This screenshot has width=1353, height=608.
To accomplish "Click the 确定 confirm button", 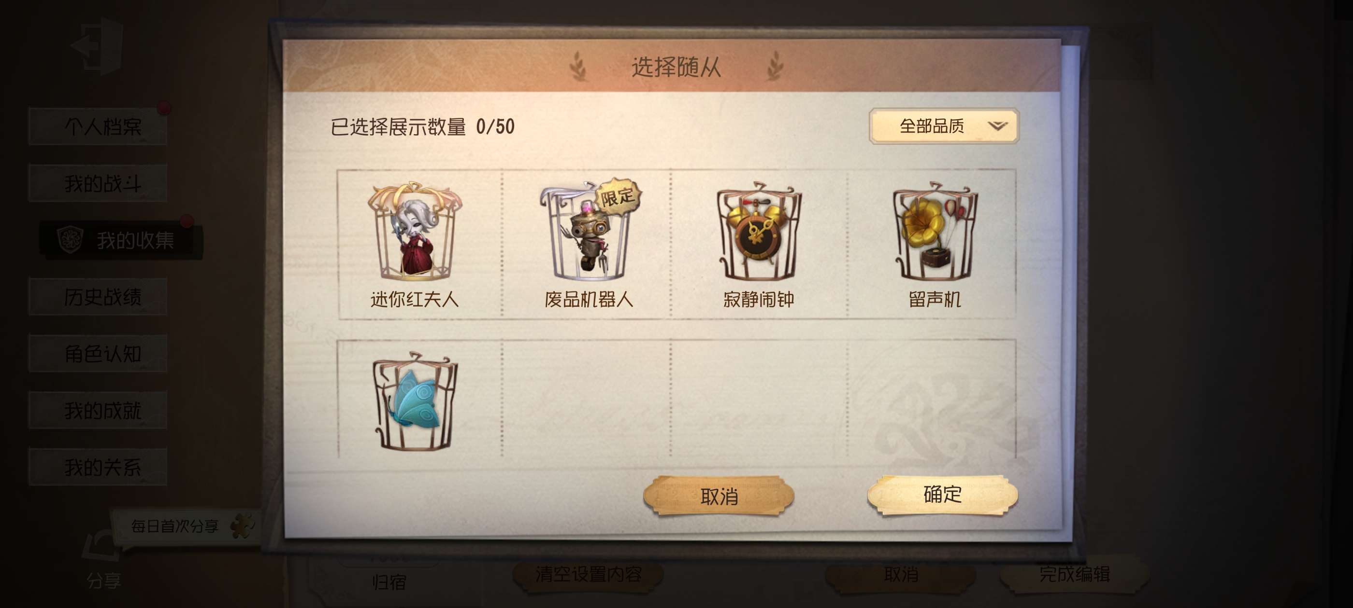I will tap(942, 495).
